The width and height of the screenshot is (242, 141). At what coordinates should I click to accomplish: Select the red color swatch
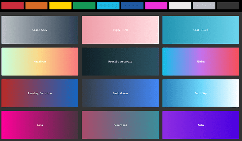coord(12,6)
